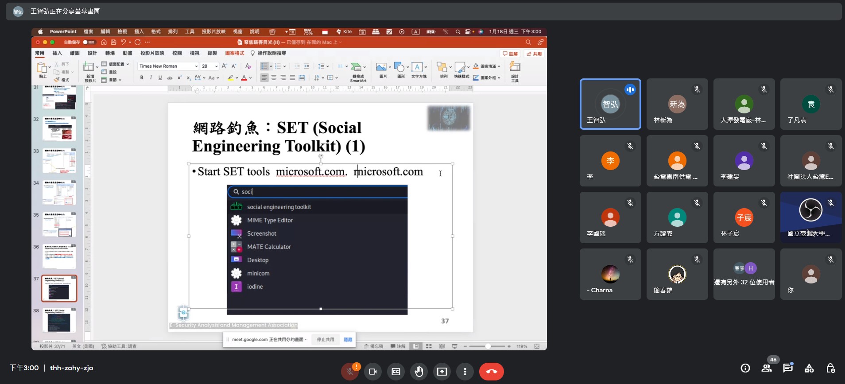Toggle bold formatting
The image size is (845, 384).
click(x=142, y=78)
